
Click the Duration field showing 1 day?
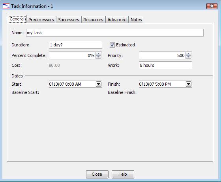click(75, 45)
